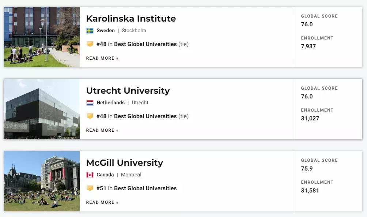
Task: Open the Utrecht University building photo
Action: point(42,109)
